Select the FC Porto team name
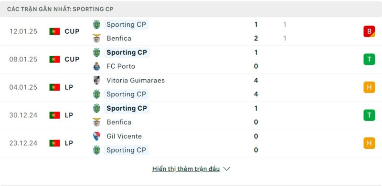 (x=121, y=66)
